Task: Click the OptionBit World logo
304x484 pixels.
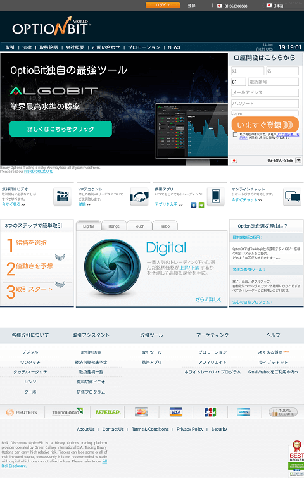Action: point(51,26)
